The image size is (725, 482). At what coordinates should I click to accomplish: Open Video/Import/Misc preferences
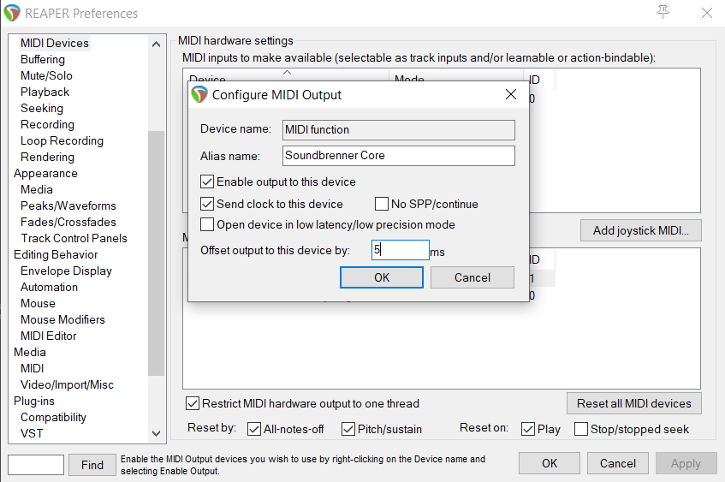click(x=67, y=385)
